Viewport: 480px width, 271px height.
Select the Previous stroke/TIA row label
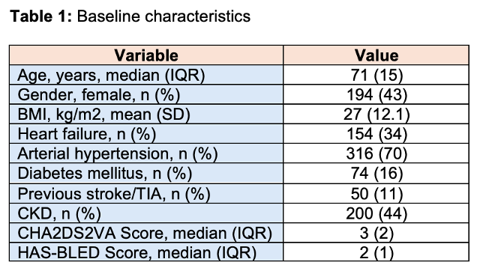point(146,193)
